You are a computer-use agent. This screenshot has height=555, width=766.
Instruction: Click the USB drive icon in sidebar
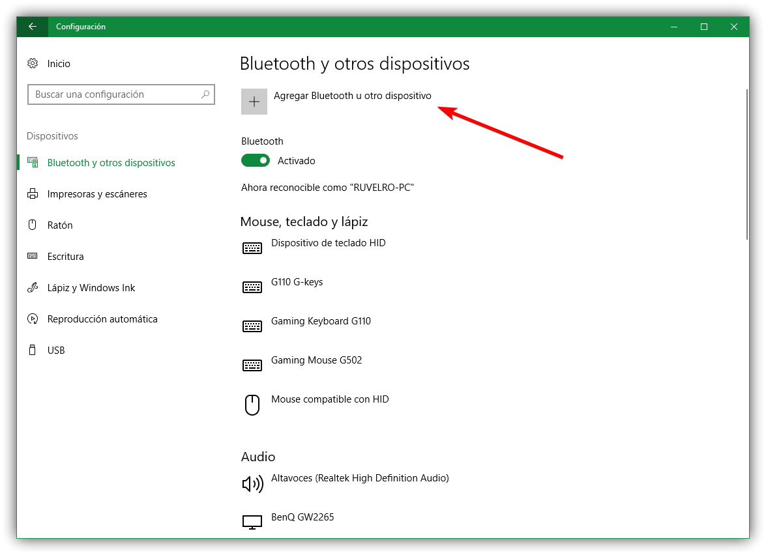tap(33, 350)
